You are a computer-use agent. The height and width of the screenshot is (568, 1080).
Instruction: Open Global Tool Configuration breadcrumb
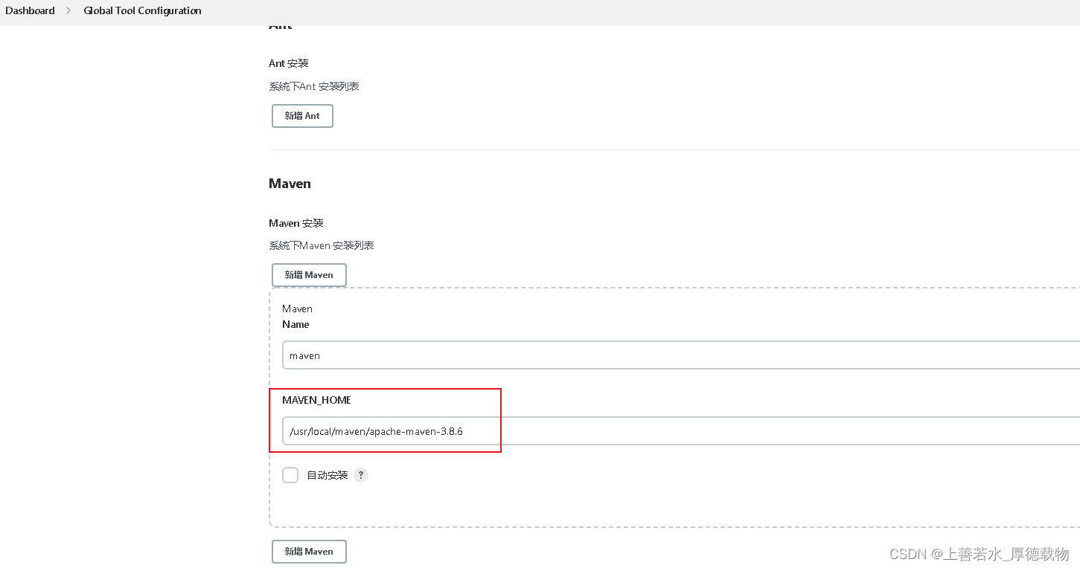tap(142, 10)
